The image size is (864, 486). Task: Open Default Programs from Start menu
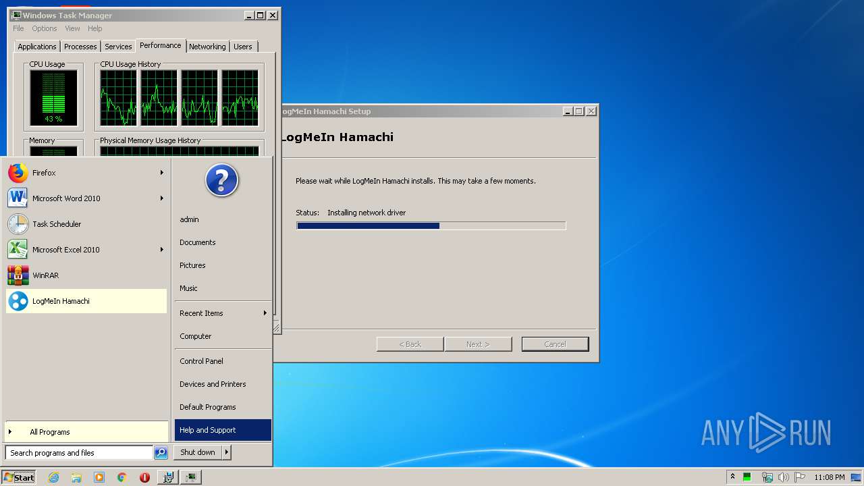point(223,407)
